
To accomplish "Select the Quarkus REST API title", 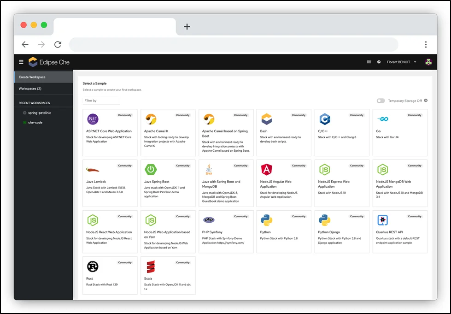I will pyautogui.click(x=389, y=232).
